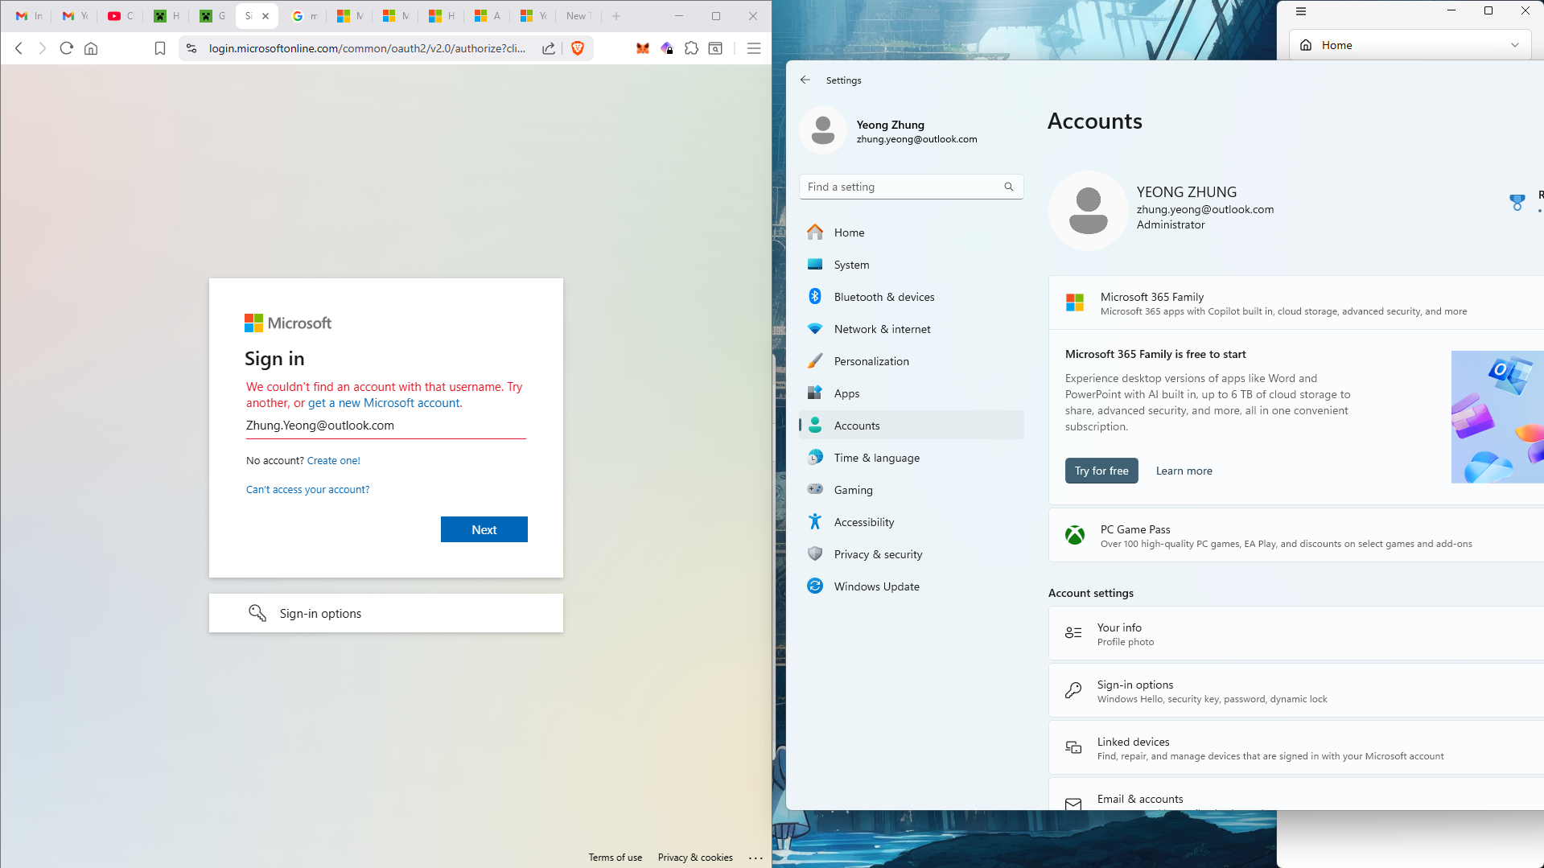Reload the Microsoft sign-in page
1544x868 pixels.
[x=67, y=48]
